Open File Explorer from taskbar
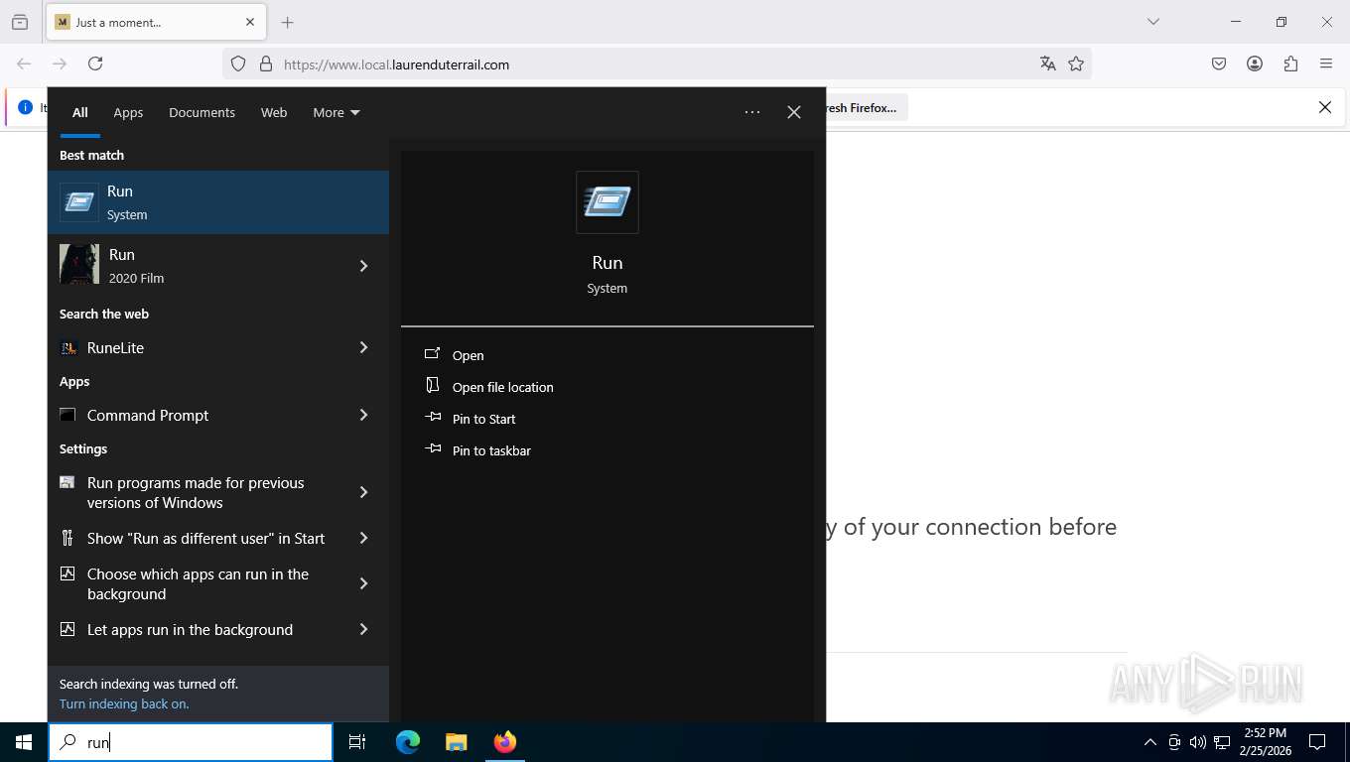This screenshot has height=762, width=1350. coord(457,742)
